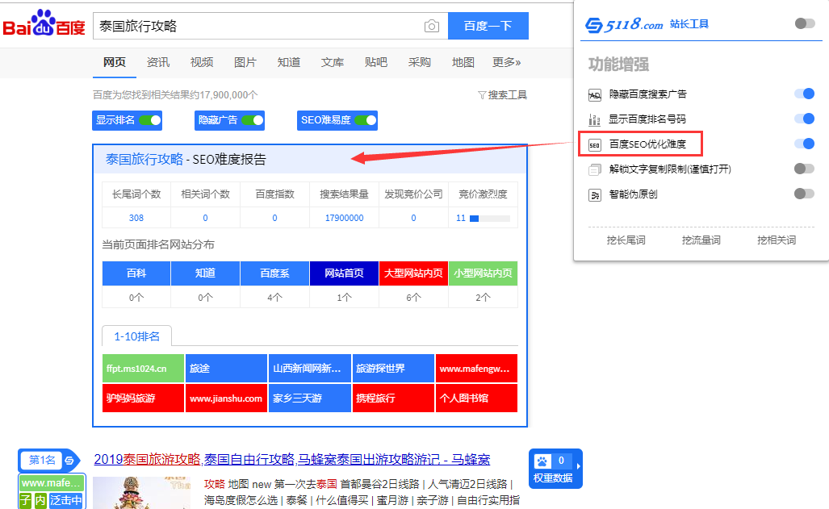Click the 小型网站内页 green cell
This screenshot has height=509, width=829.
click(x=483, y=273)
